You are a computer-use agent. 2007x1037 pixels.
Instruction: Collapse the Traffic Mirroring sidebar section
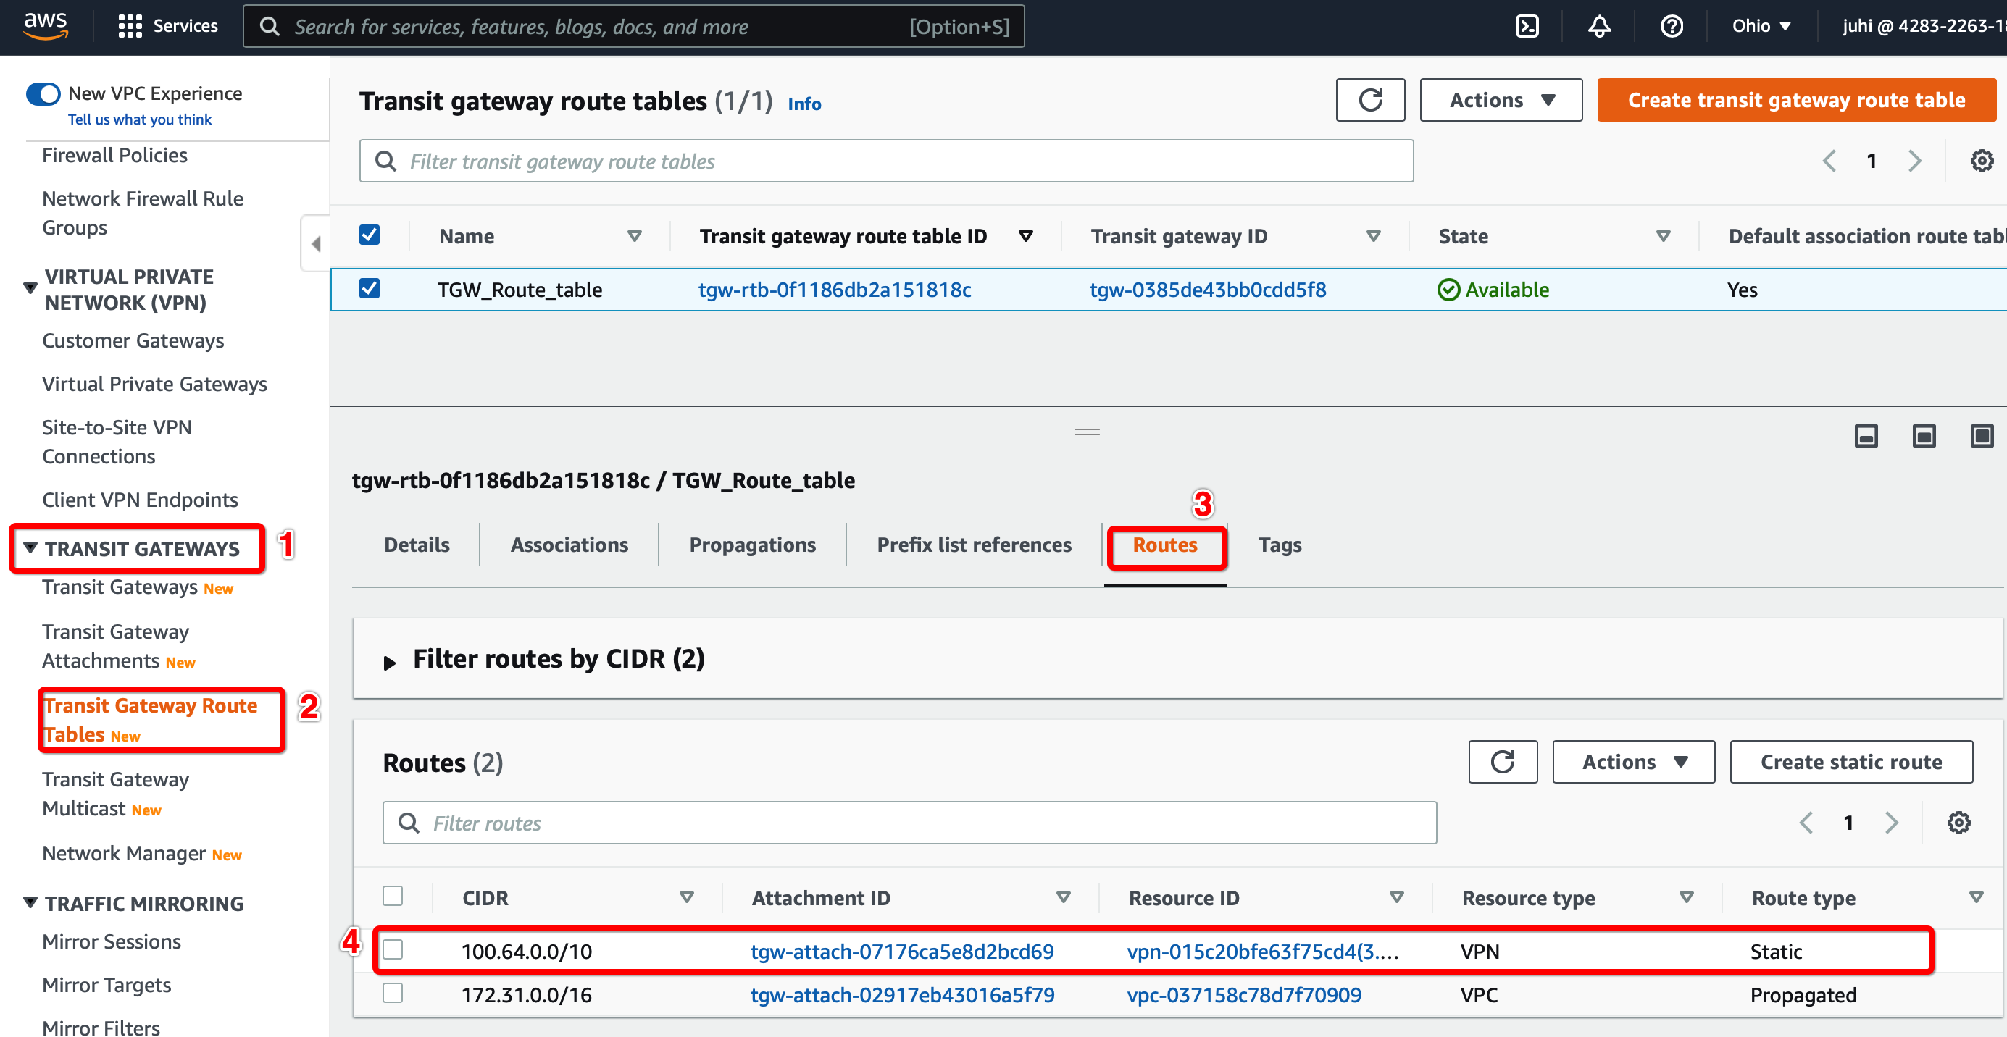tap(30, 902)
